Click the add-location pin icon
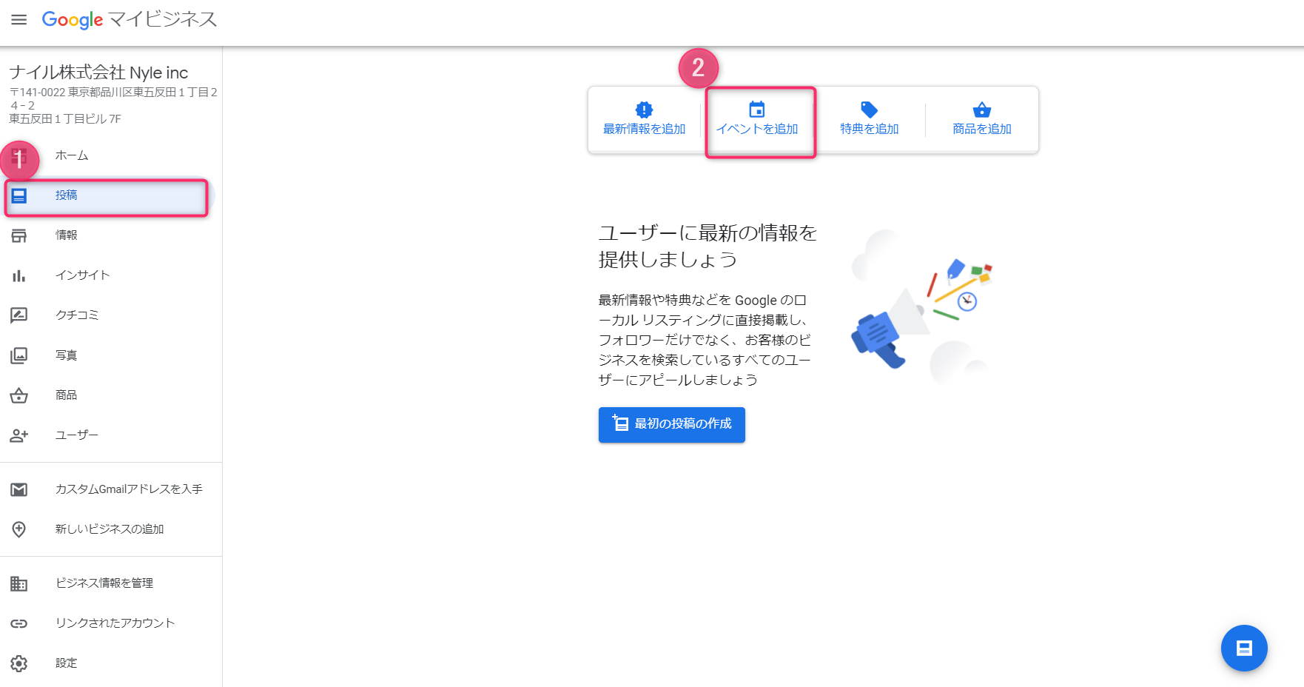 [19, 529]
